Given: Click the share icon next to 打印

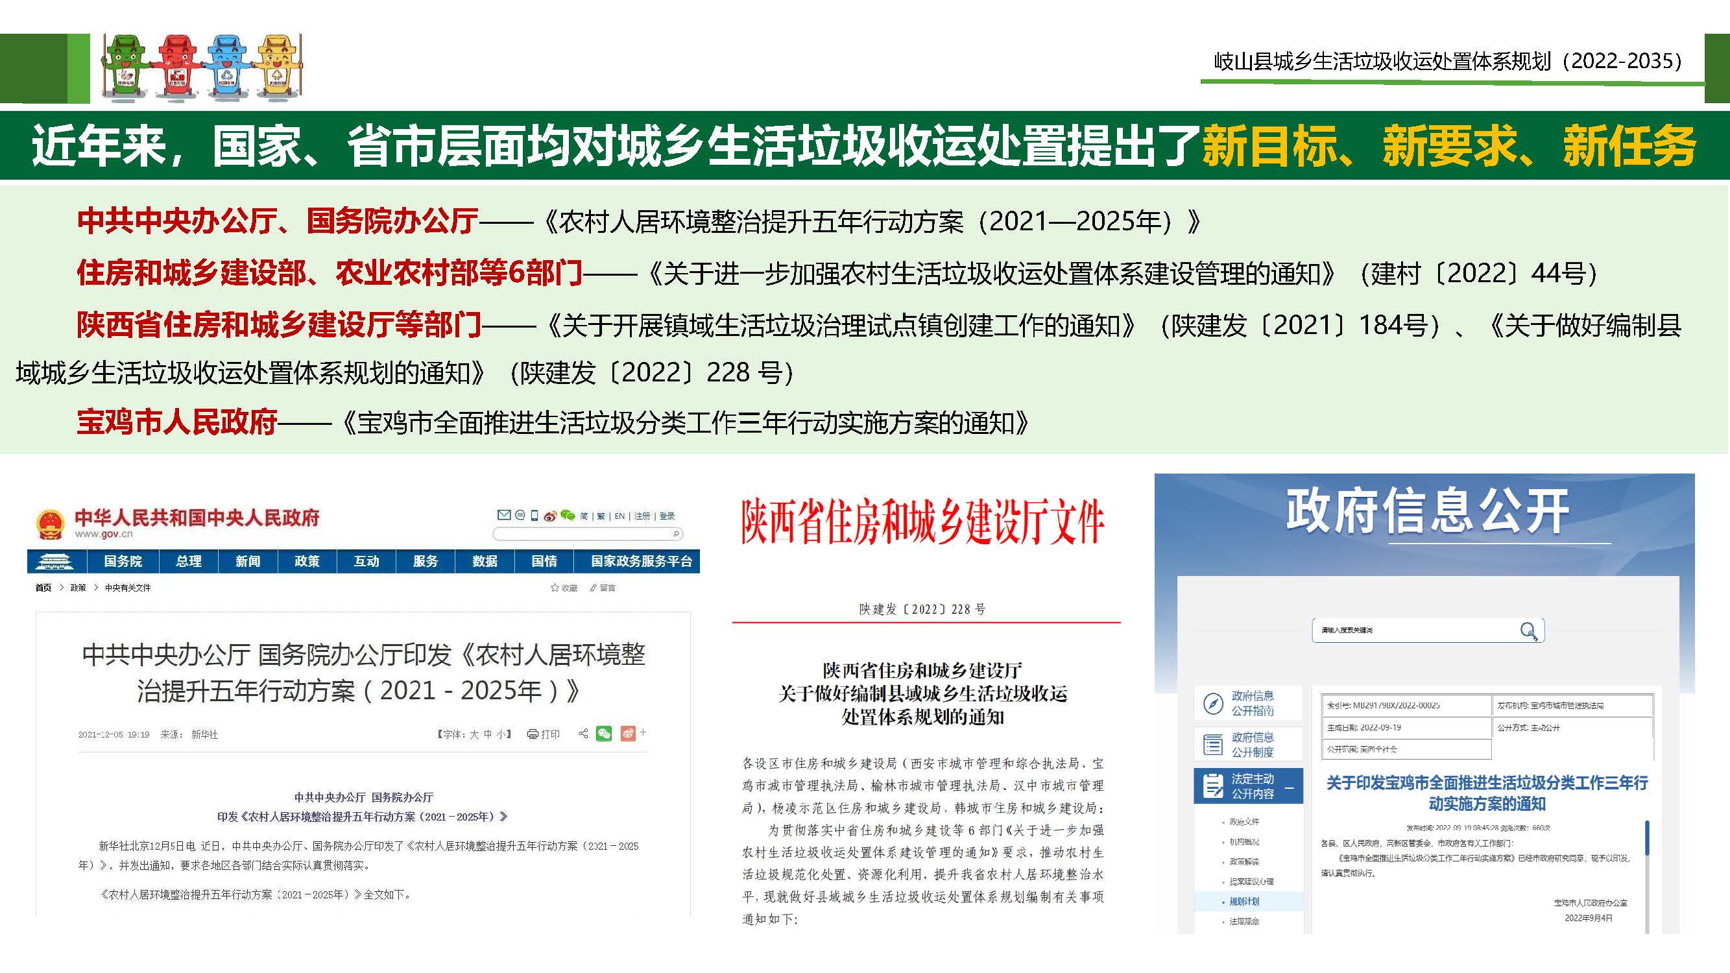Looking at the screenshot, I should tap(583, 733).
